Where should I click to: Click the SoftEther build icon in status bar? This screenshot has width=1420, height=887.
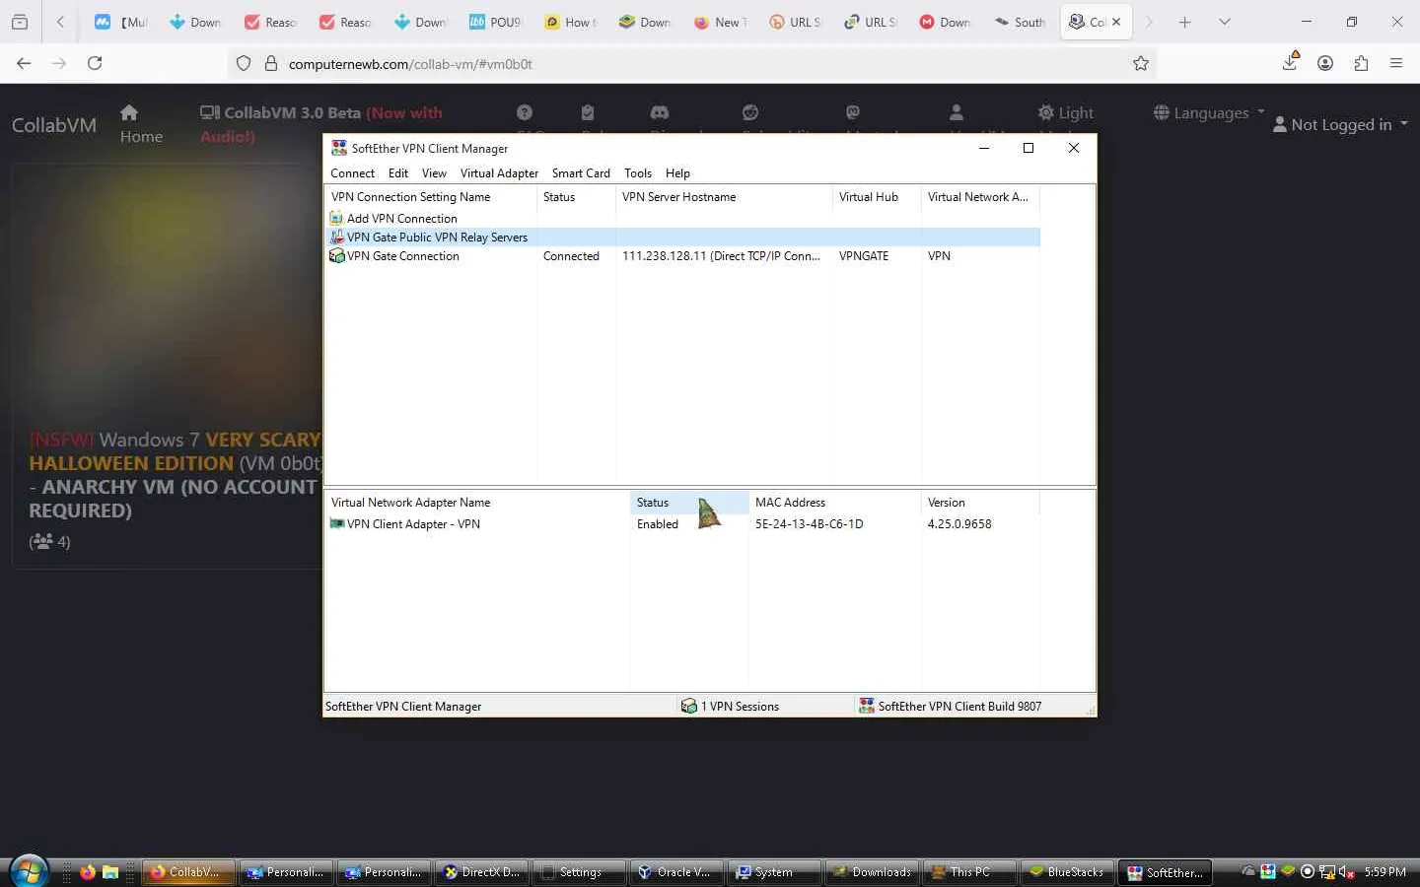(x=867, y=706)
